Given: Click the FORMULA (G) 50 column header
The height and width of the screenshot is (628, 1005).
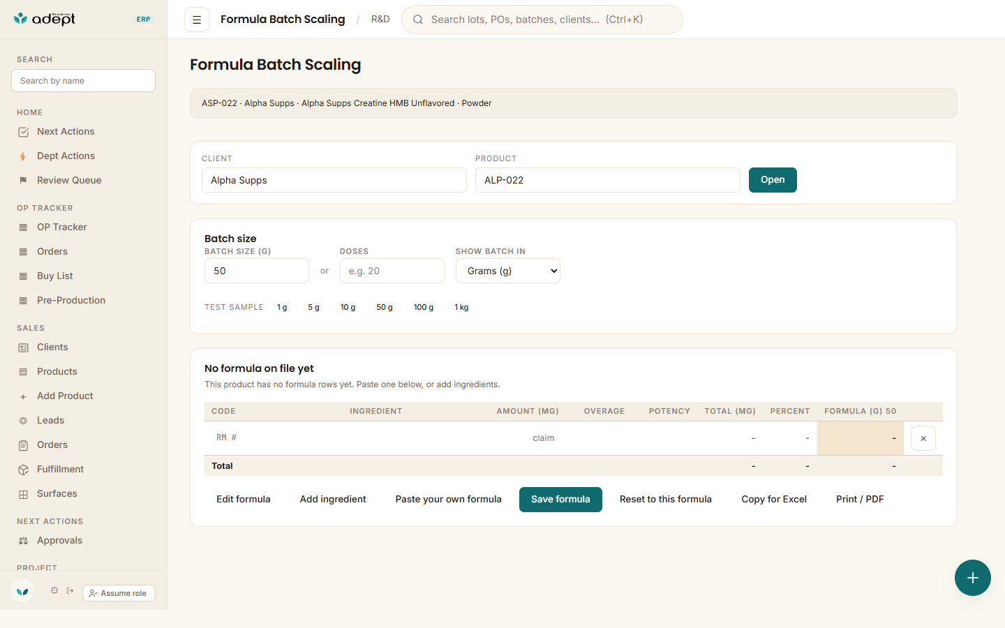Looking at the screenshot, I should [861, 412].
